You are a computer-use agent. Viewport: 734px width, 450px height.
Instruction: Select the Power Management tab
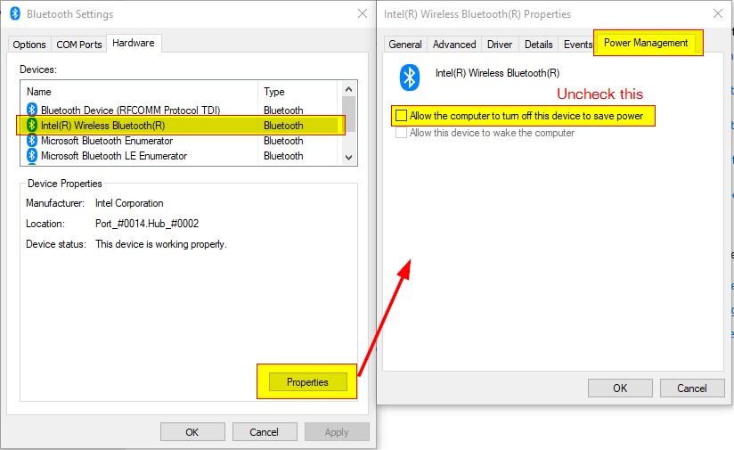point(646,43)
